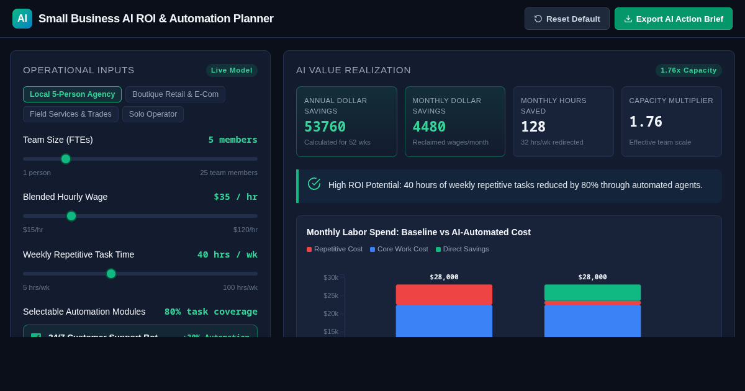Select the Boutique Retail & E-Com preset

pyautogui.click(x=175, y=94)
